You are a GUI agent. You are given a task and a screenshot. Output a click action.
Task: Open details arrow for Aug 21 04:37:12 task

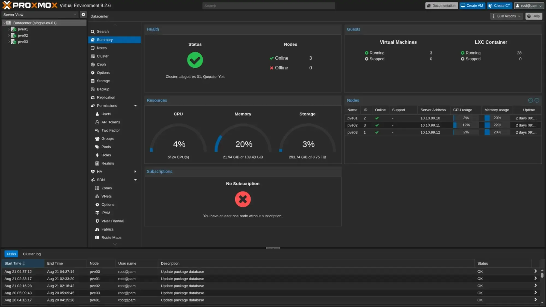pyautogui.click(x=535, y=271)
